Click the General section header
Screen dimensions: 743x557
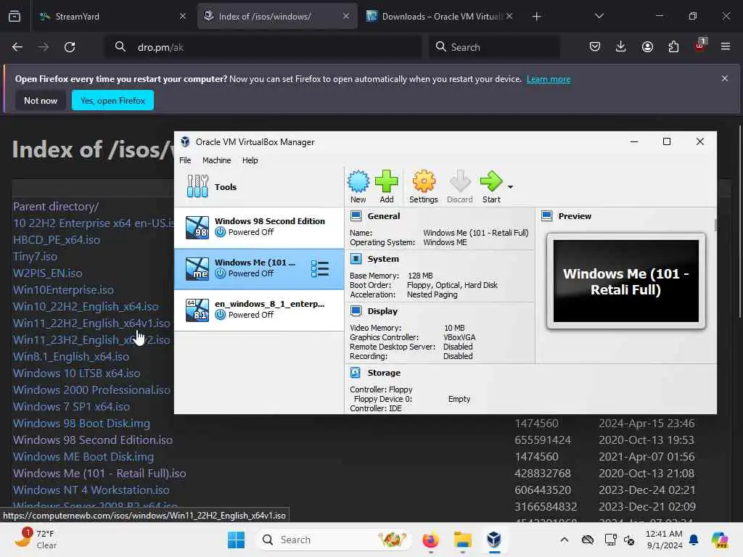[x=383, y=216]
